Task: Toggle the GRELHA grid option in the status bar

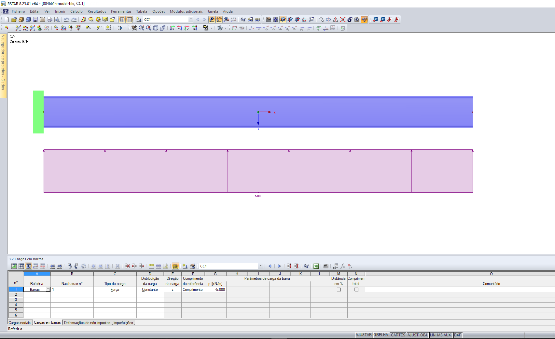Action: 381,335
